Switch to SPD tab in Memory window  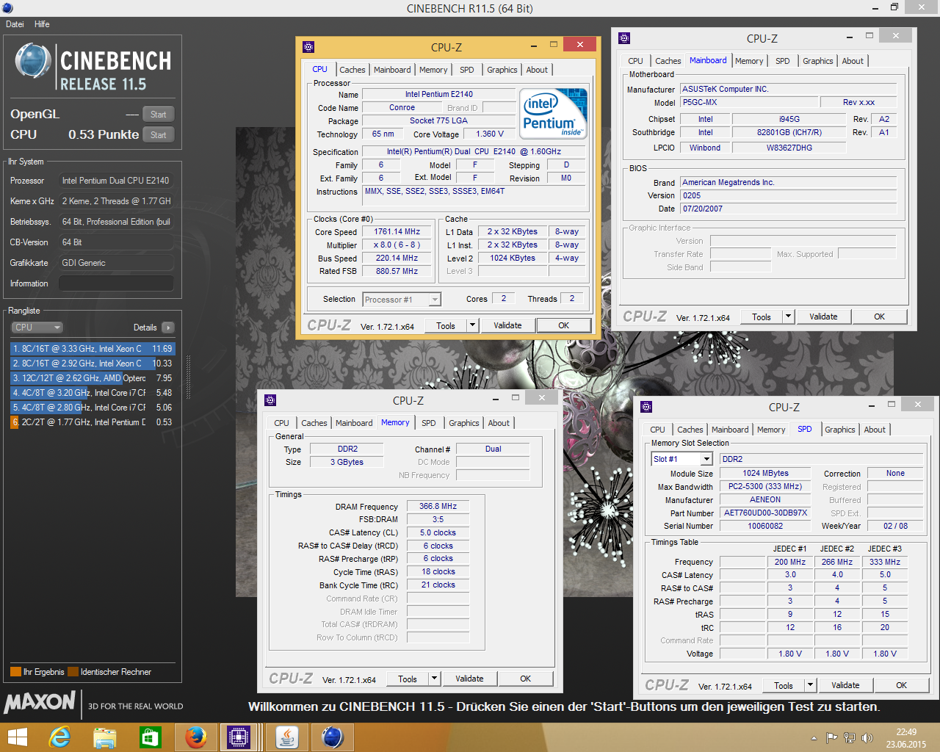(428, 423)
